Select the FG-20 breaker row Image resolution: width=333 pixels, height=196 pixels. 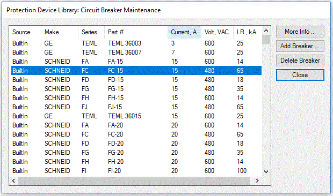coord(136,153)
